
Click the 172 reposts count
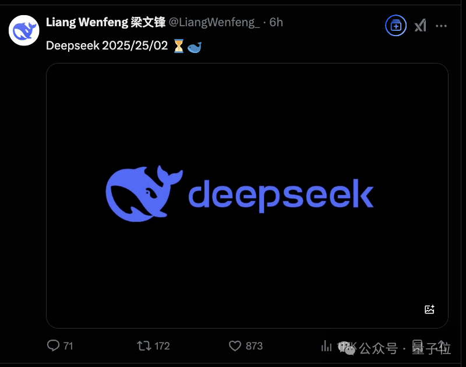pyautogui.click(x=162, y=346)
